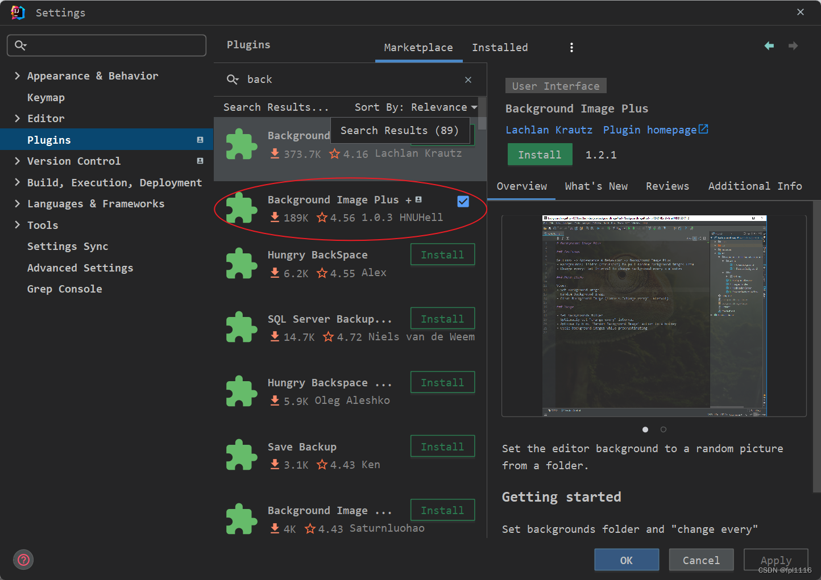This screenshot has height=580, width=821.
Task: Click the User Interface category tag
Action: 555,86
